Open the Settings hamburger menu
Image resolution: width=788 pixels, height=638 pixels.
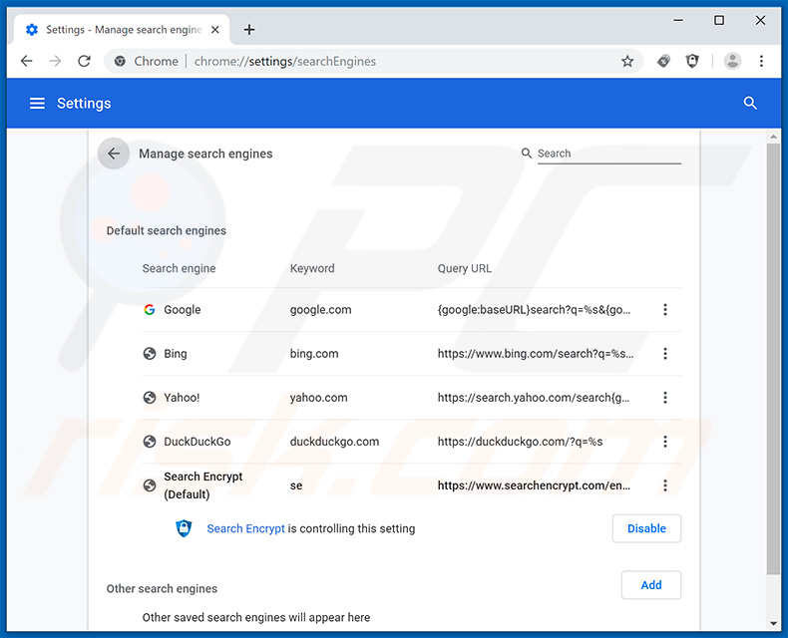click(37, 104)
